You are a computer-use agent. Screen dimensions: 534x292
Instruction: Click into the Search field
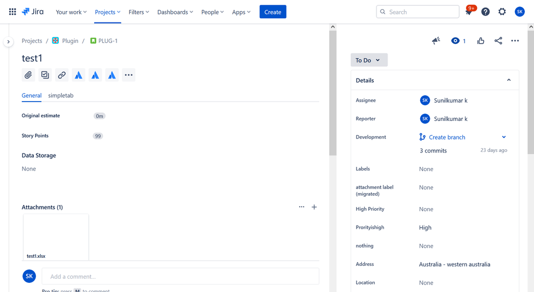(418, 12)
